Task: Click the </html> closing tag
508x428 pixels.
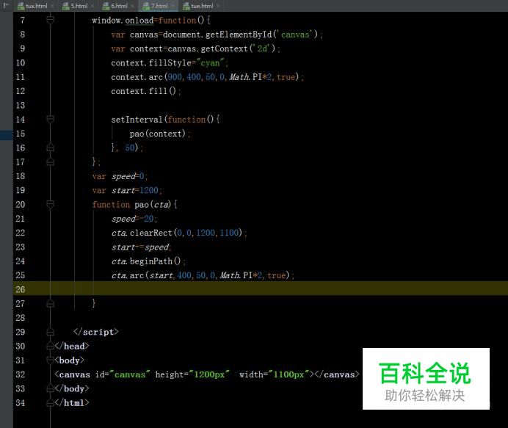Action: 72,403
